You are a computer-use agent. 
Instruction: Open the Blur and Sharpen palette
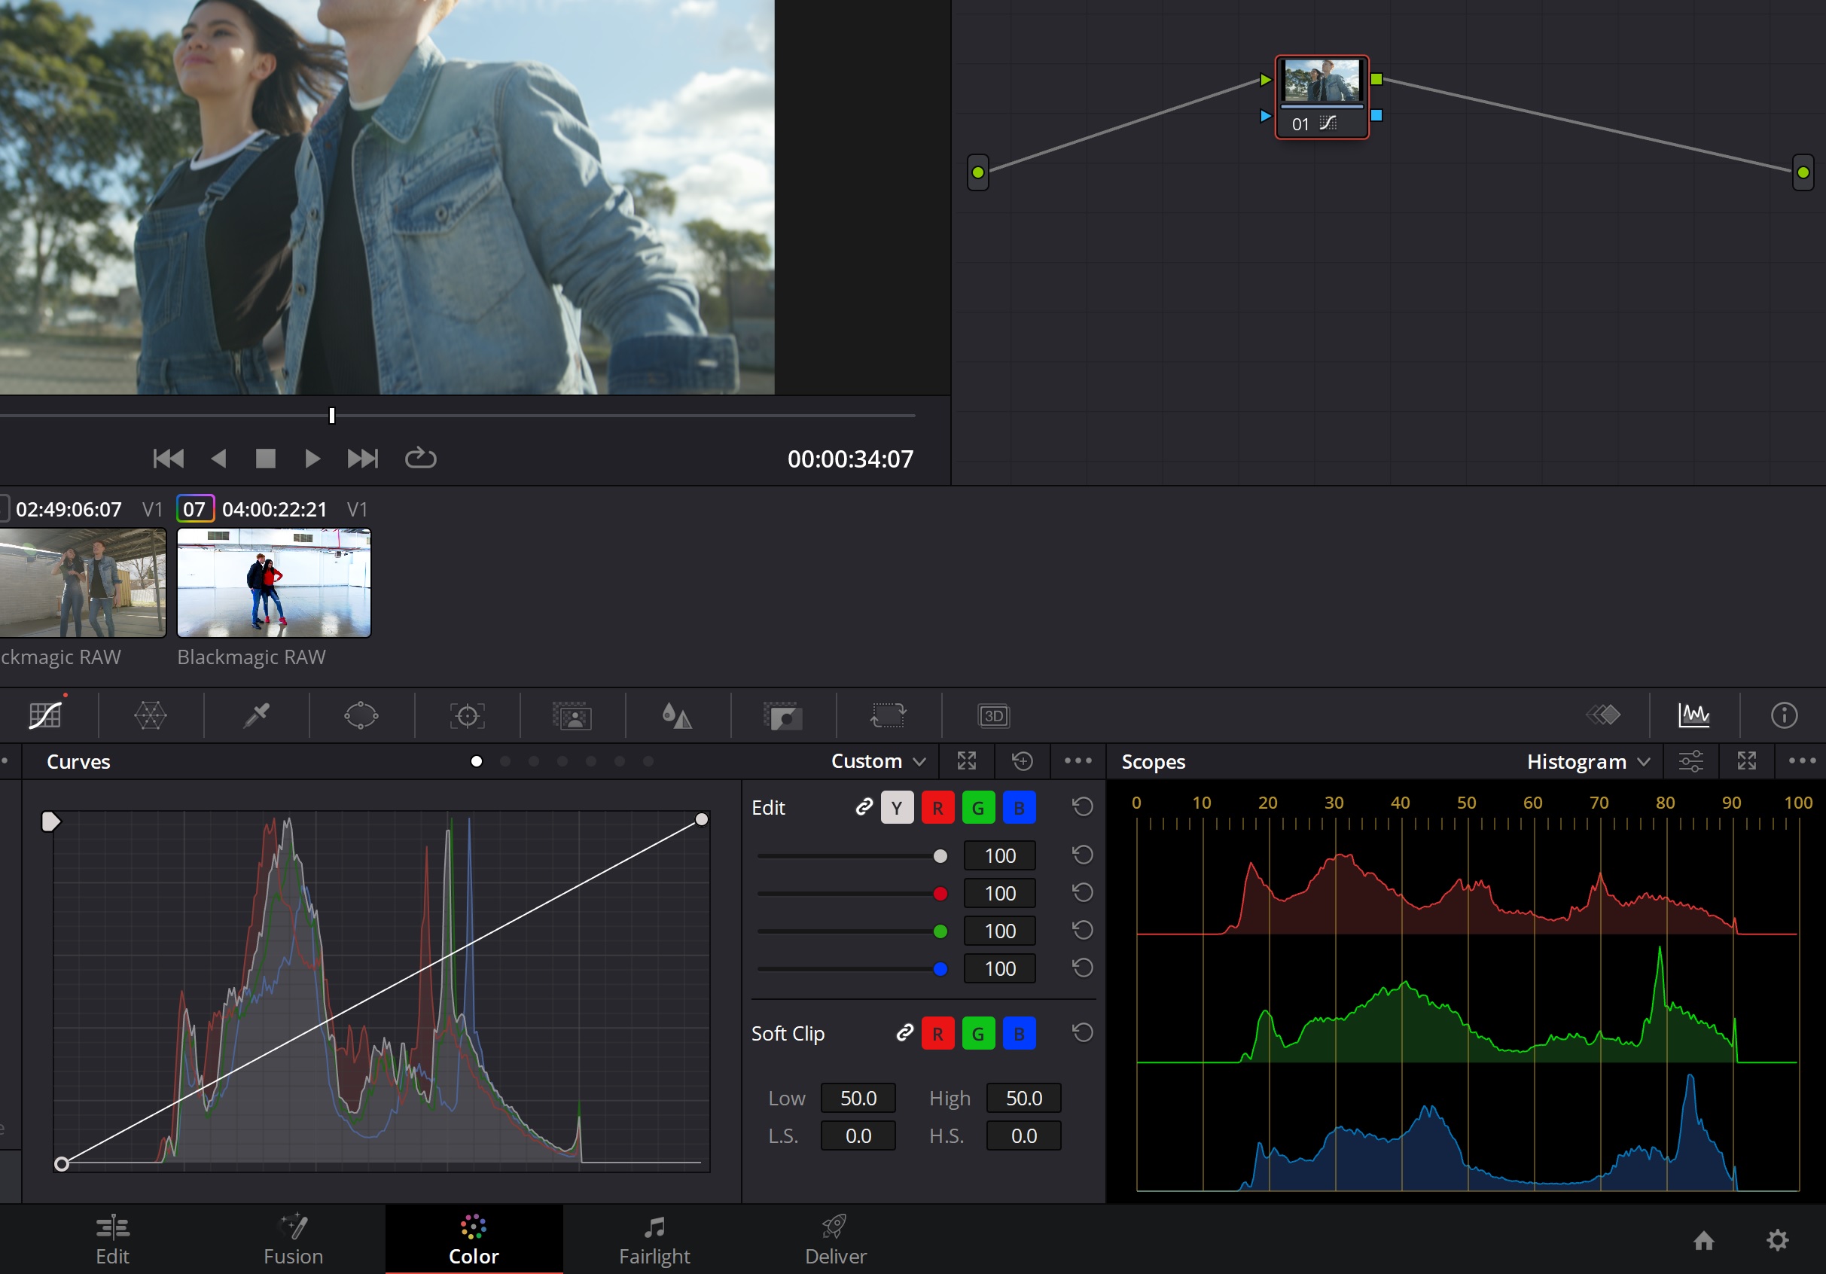pos(677,715)
